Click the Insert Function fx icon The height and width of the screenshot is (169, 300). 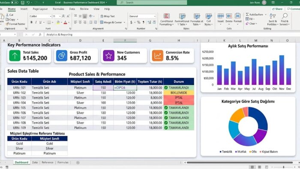(40, 34)
